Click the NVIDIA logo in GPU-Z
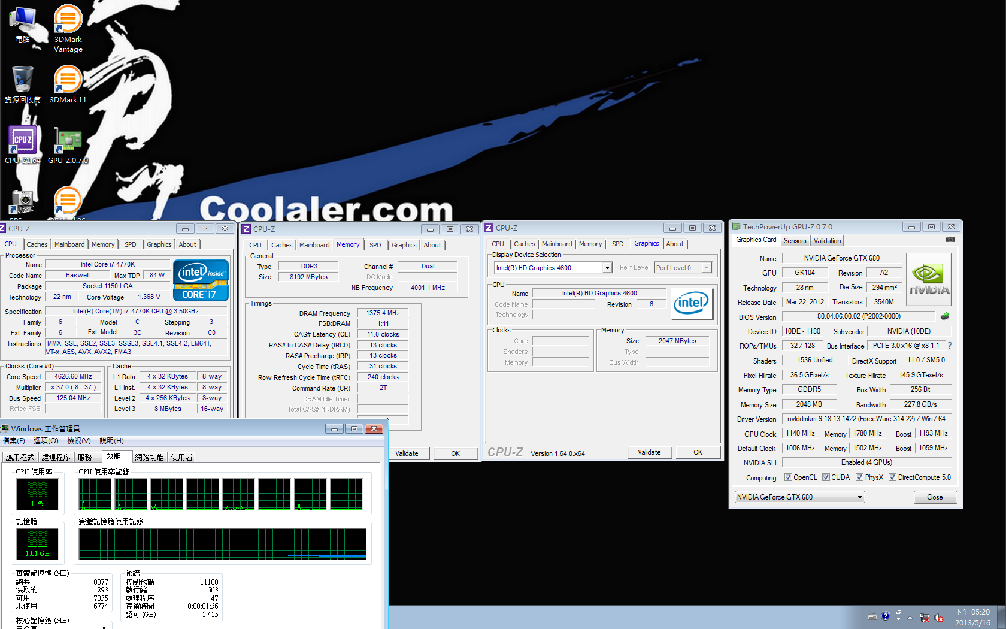The height and width of the screenshot is (629, 1006). 929,279
